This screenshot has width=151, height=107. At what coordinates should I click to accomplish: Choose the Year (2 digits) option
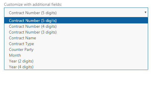[76, 61]
